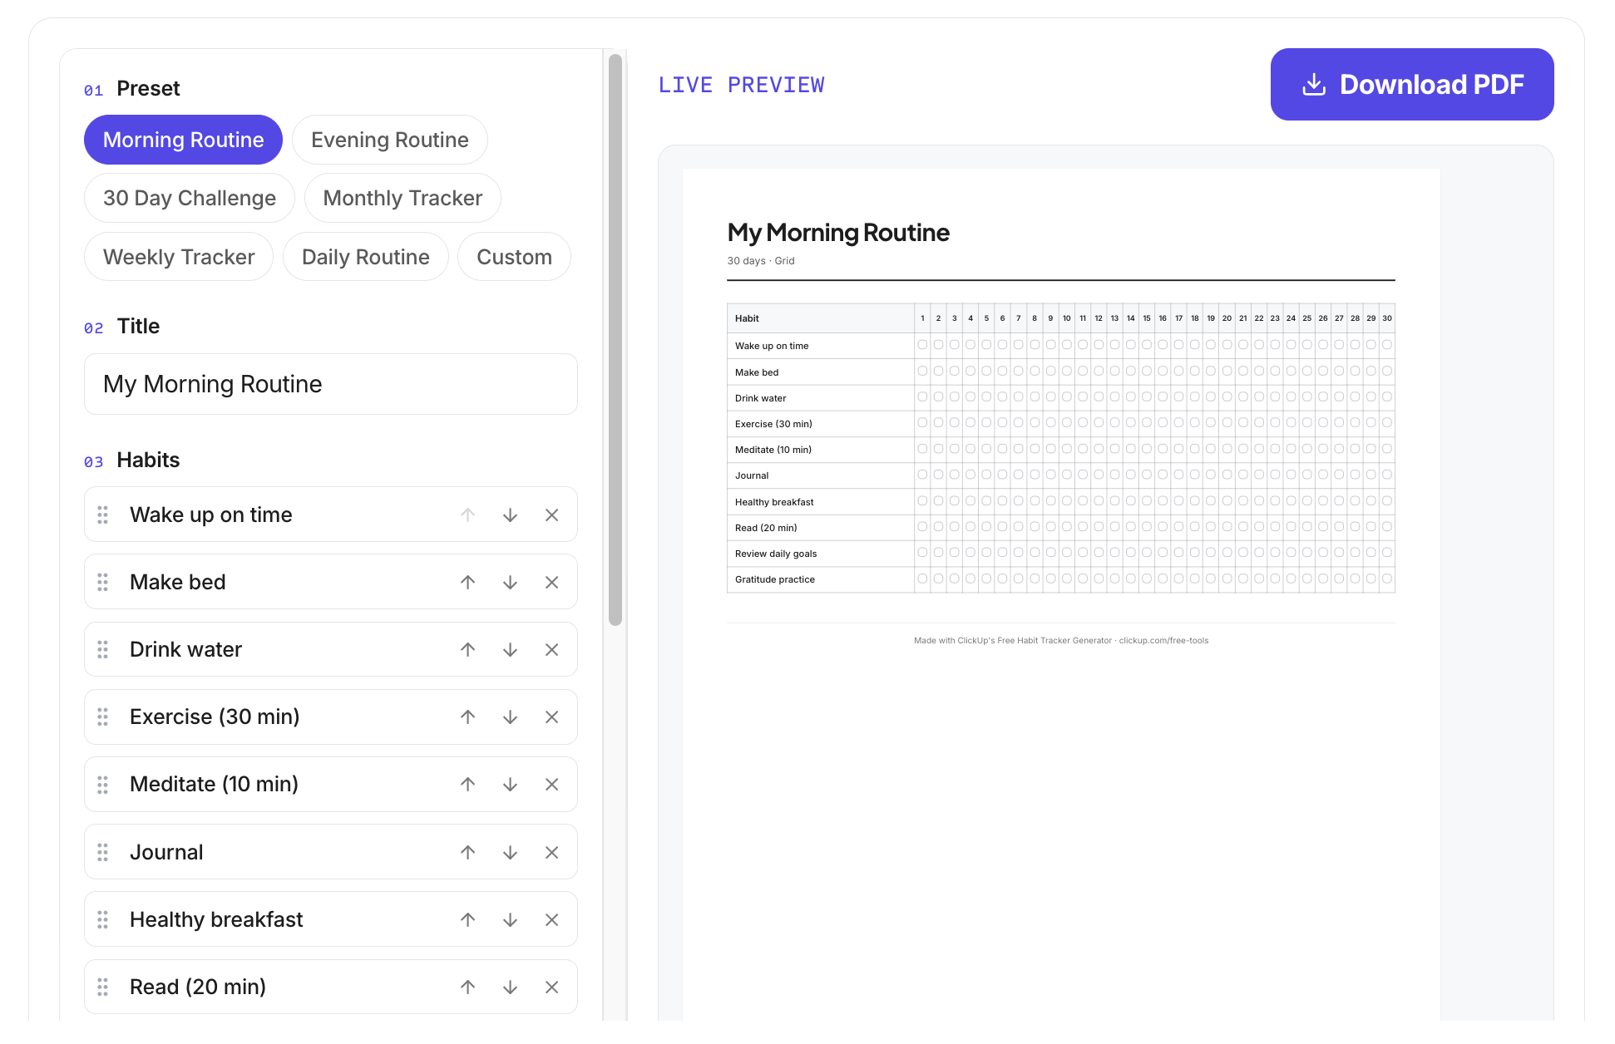This screenshot has height=1044, width=1615.
Task: Move 'Healthy breakfast' habit down
Action: coord(511,920)
